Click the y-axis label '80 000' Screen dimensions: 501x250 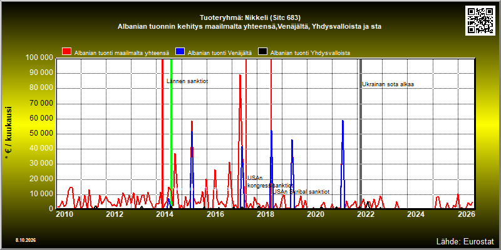[x=41, y=88]
